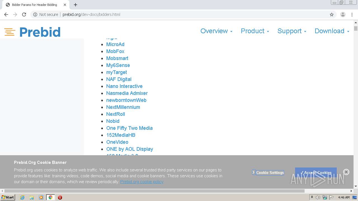Image resolution: width=358 pixels, height=201 pixels.
Task: Expand the Download dropdown menu
Action: [x=332, y=31]
